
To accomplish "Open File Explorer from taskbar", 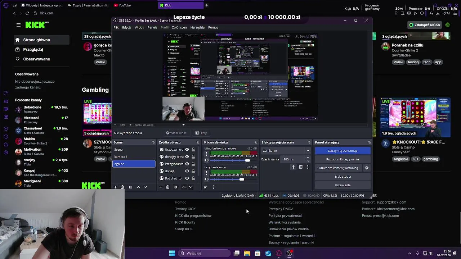I will pyautogui.click(x=247, y=253).
